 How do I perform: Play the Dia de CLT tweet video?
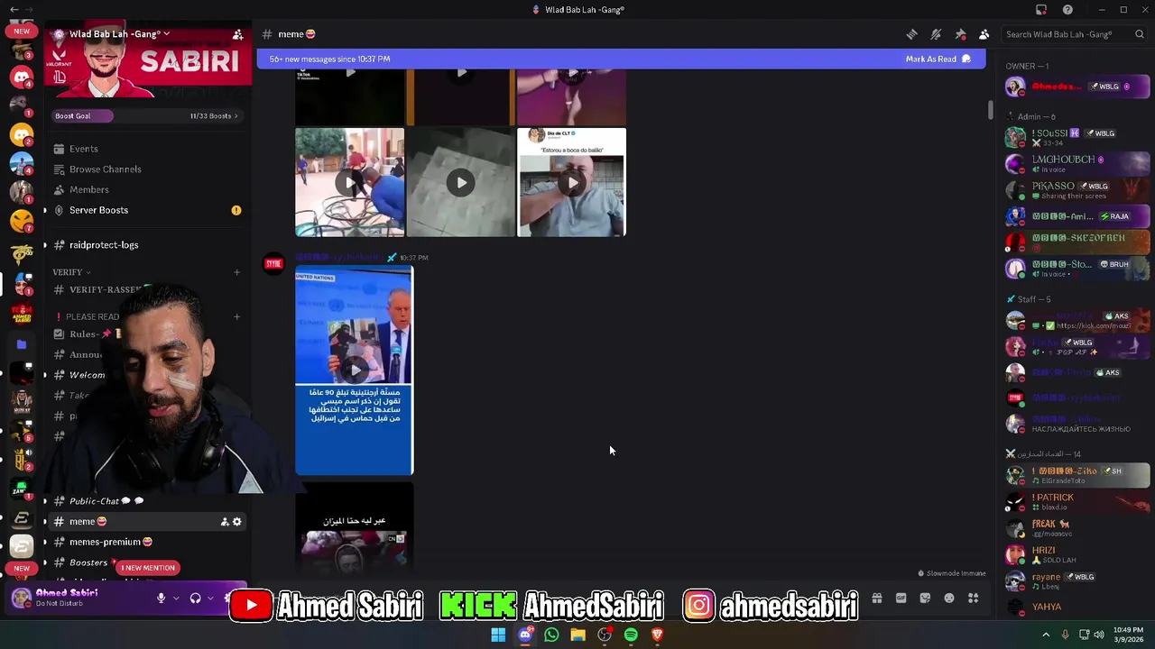(x=572, y=182)
